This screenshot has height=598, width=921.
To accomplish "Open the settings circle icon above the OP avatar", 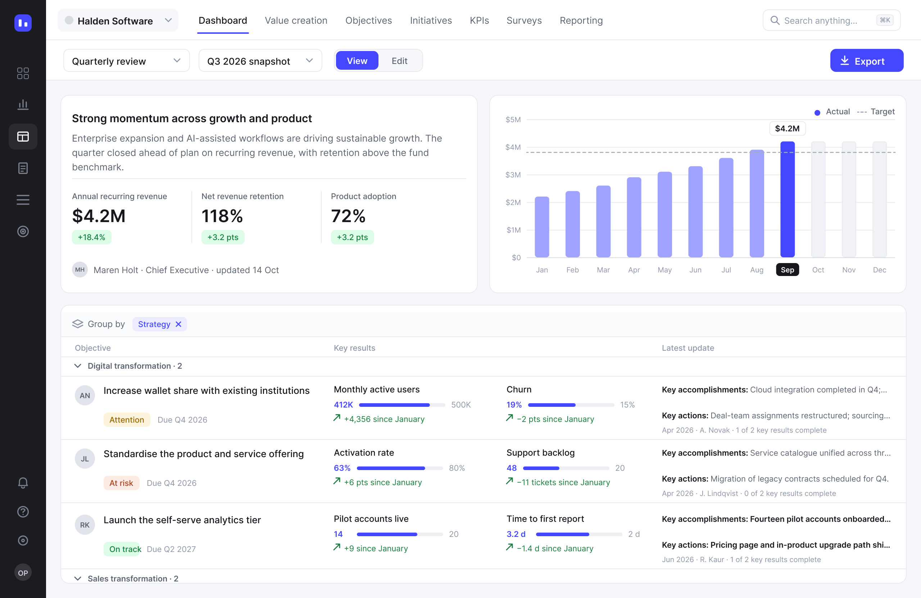I will point(23,540).
